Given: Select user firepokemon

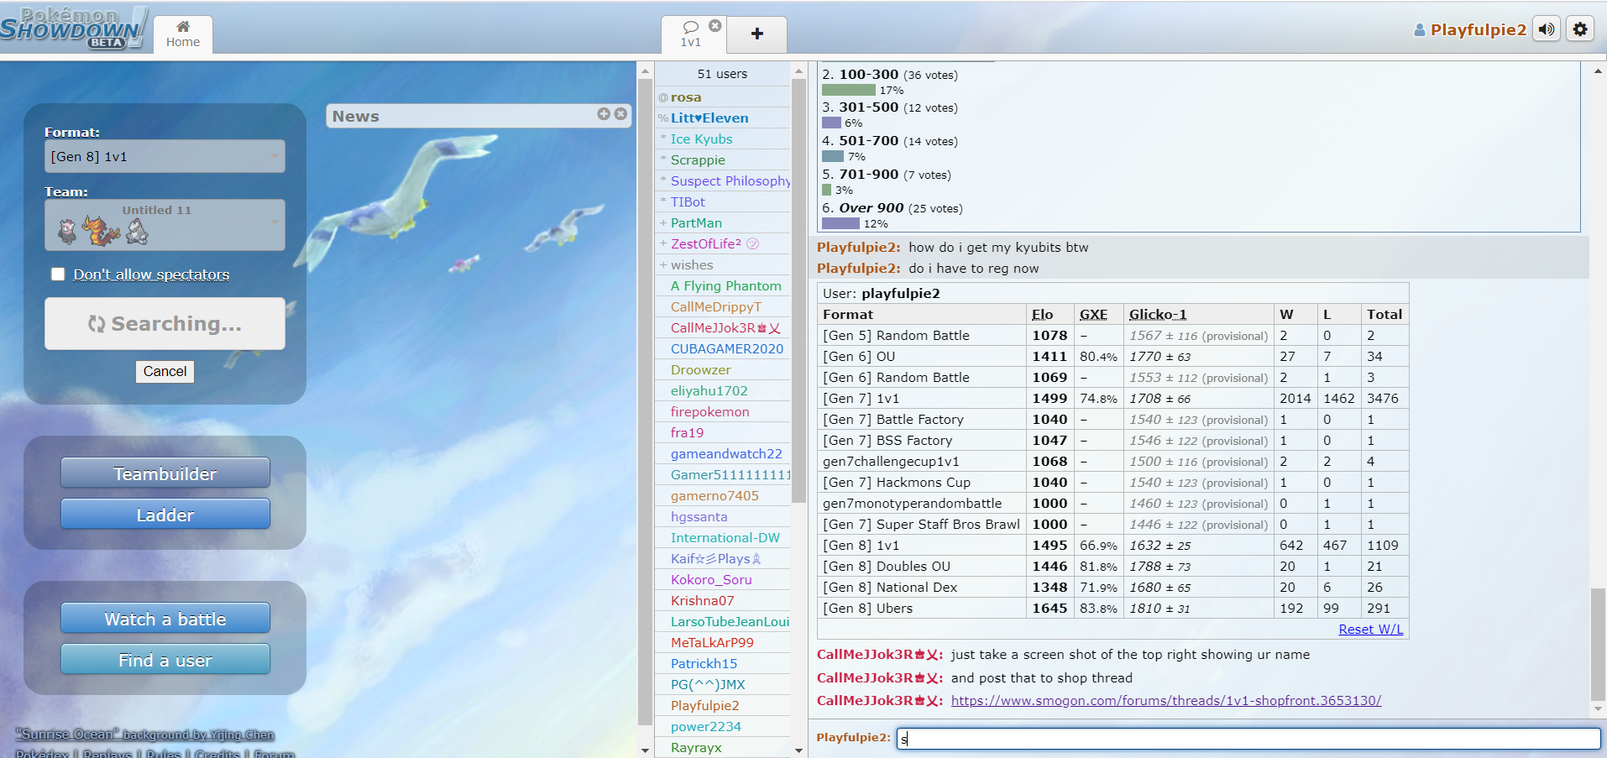Looking at the screenshot, I should coord(722,412).
